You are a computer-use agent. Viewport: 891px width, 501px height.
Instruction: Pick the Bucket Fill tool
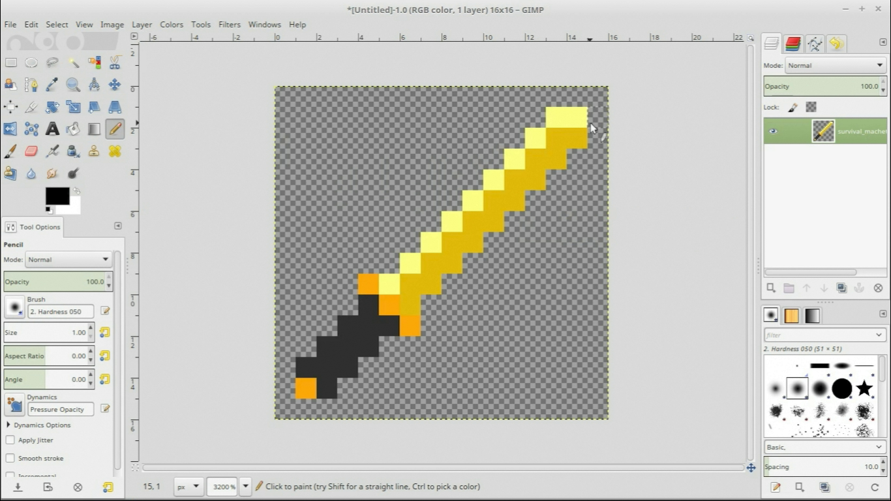click(73, 129)
